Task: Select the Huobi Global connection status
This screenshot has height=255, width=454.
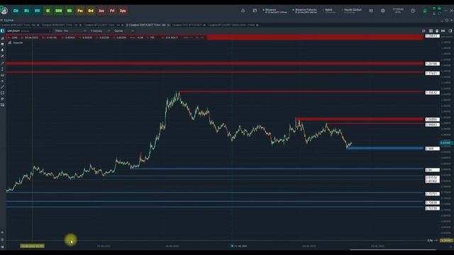Action: 352,11
